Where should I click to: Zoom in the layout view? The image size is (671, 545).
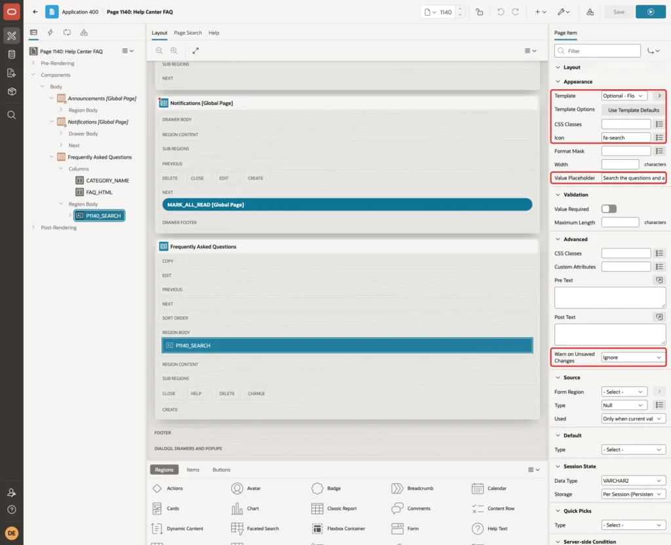point(174,50)
